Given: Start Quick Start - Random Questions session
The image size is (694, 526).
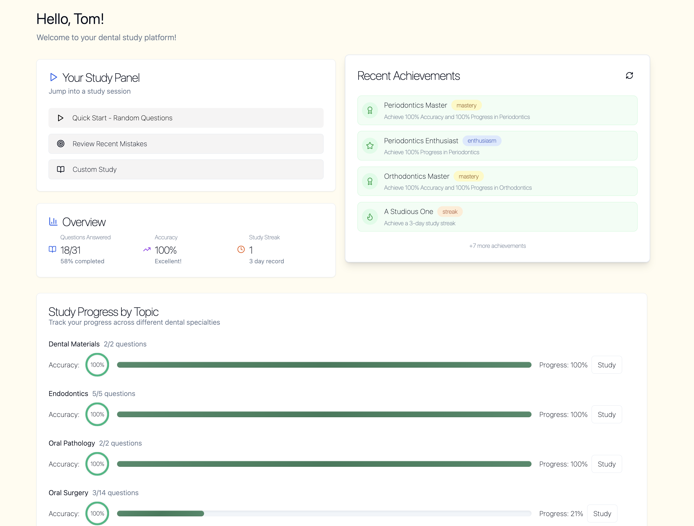Looking at the screenshot, I should 186,118.
